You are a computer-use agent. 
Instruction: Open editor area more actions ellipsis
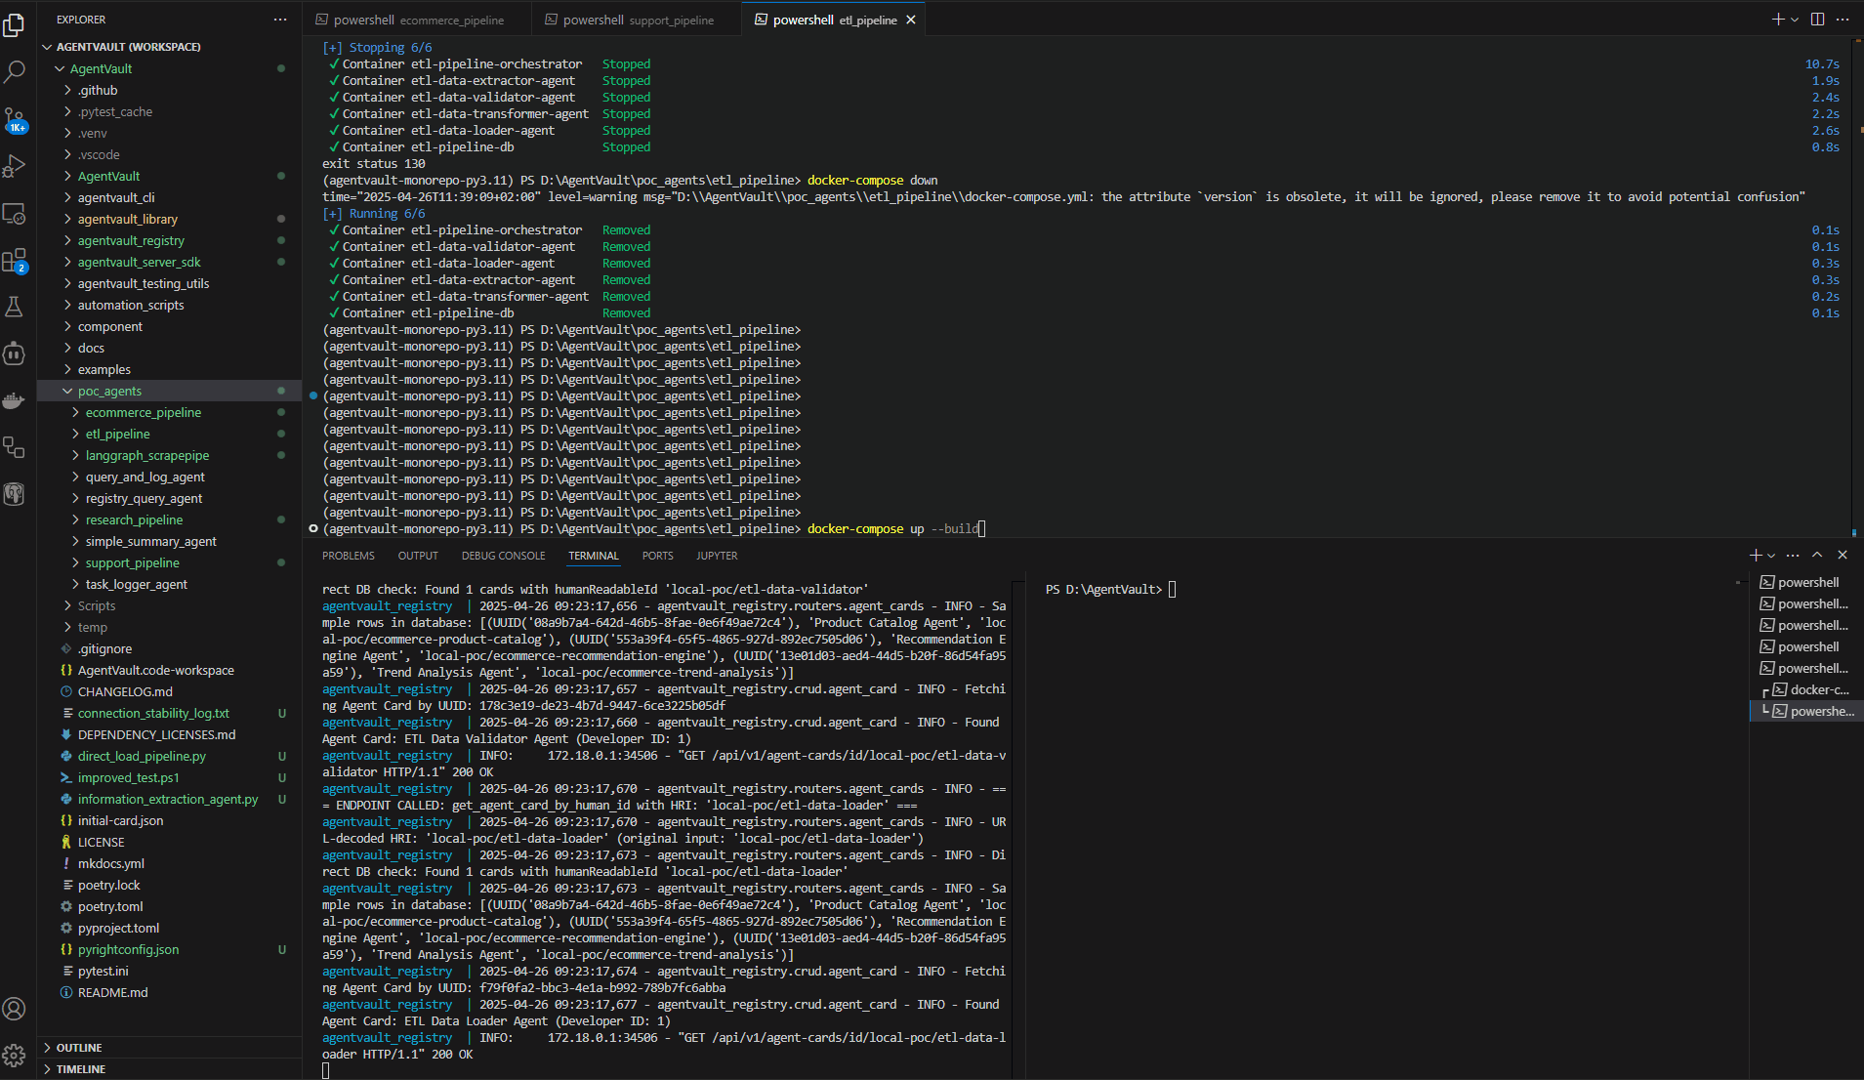point(1843,20)
